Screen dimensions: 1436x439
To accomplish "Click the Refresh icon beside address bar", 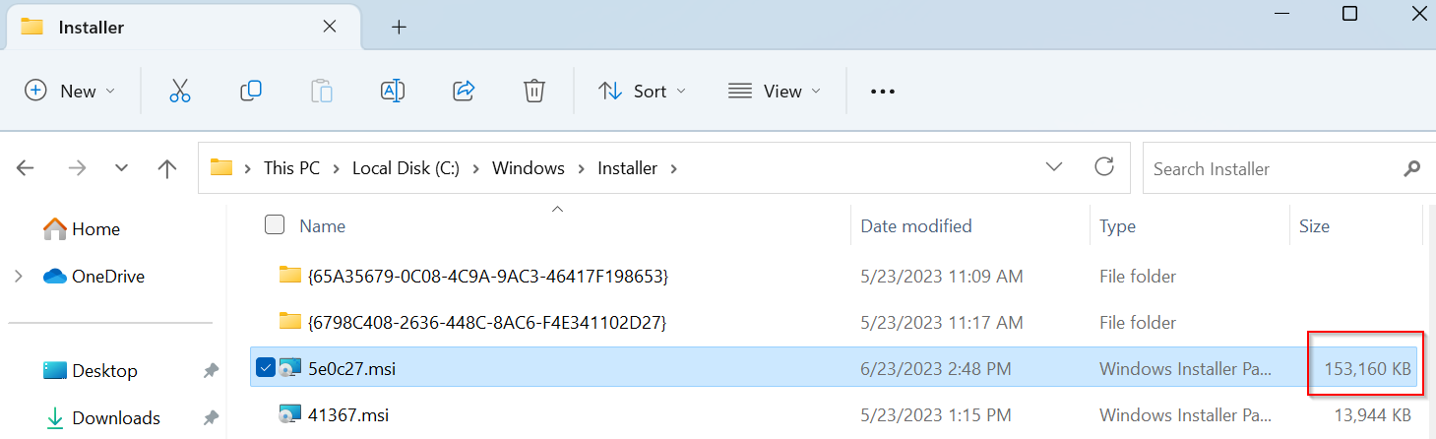I will coord(1104,166).
